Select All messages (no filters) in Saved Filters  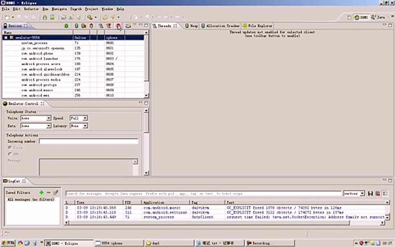[x=31, y=199]
